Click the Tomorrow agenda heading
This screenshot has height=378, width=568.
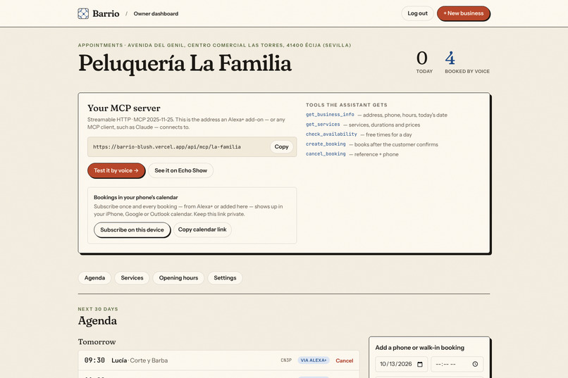click(97, 342)
